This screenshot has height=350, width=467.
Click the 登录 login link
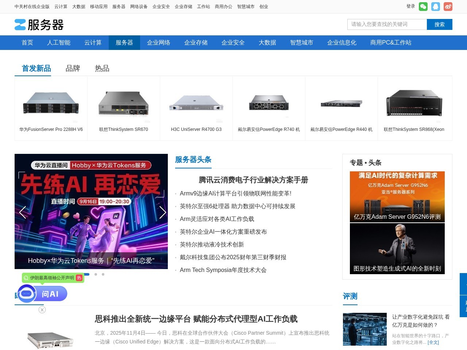pyautogui.click(x=410, y=6)
